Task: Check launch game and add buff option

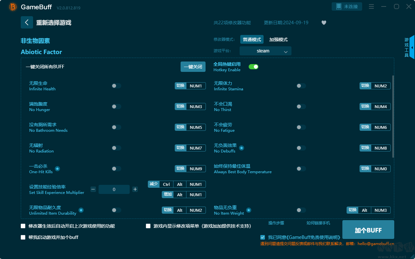Action: 23,237
